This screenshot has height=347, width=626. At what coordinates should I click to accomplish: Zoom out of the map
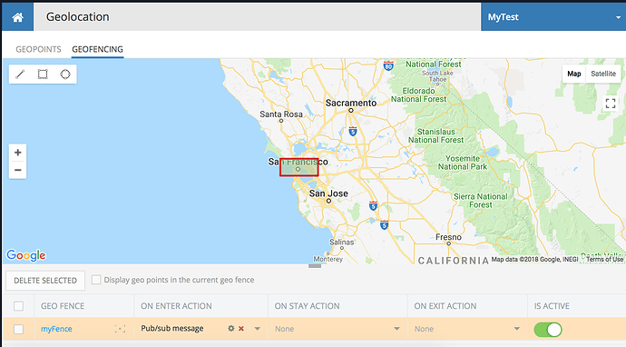(x=17, y=170)
